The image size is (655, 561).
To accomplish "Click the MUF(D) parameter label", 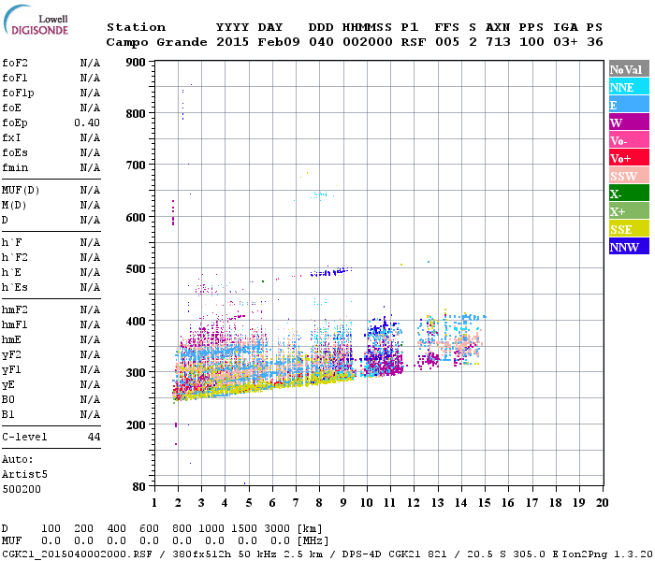I will point(21,191).
